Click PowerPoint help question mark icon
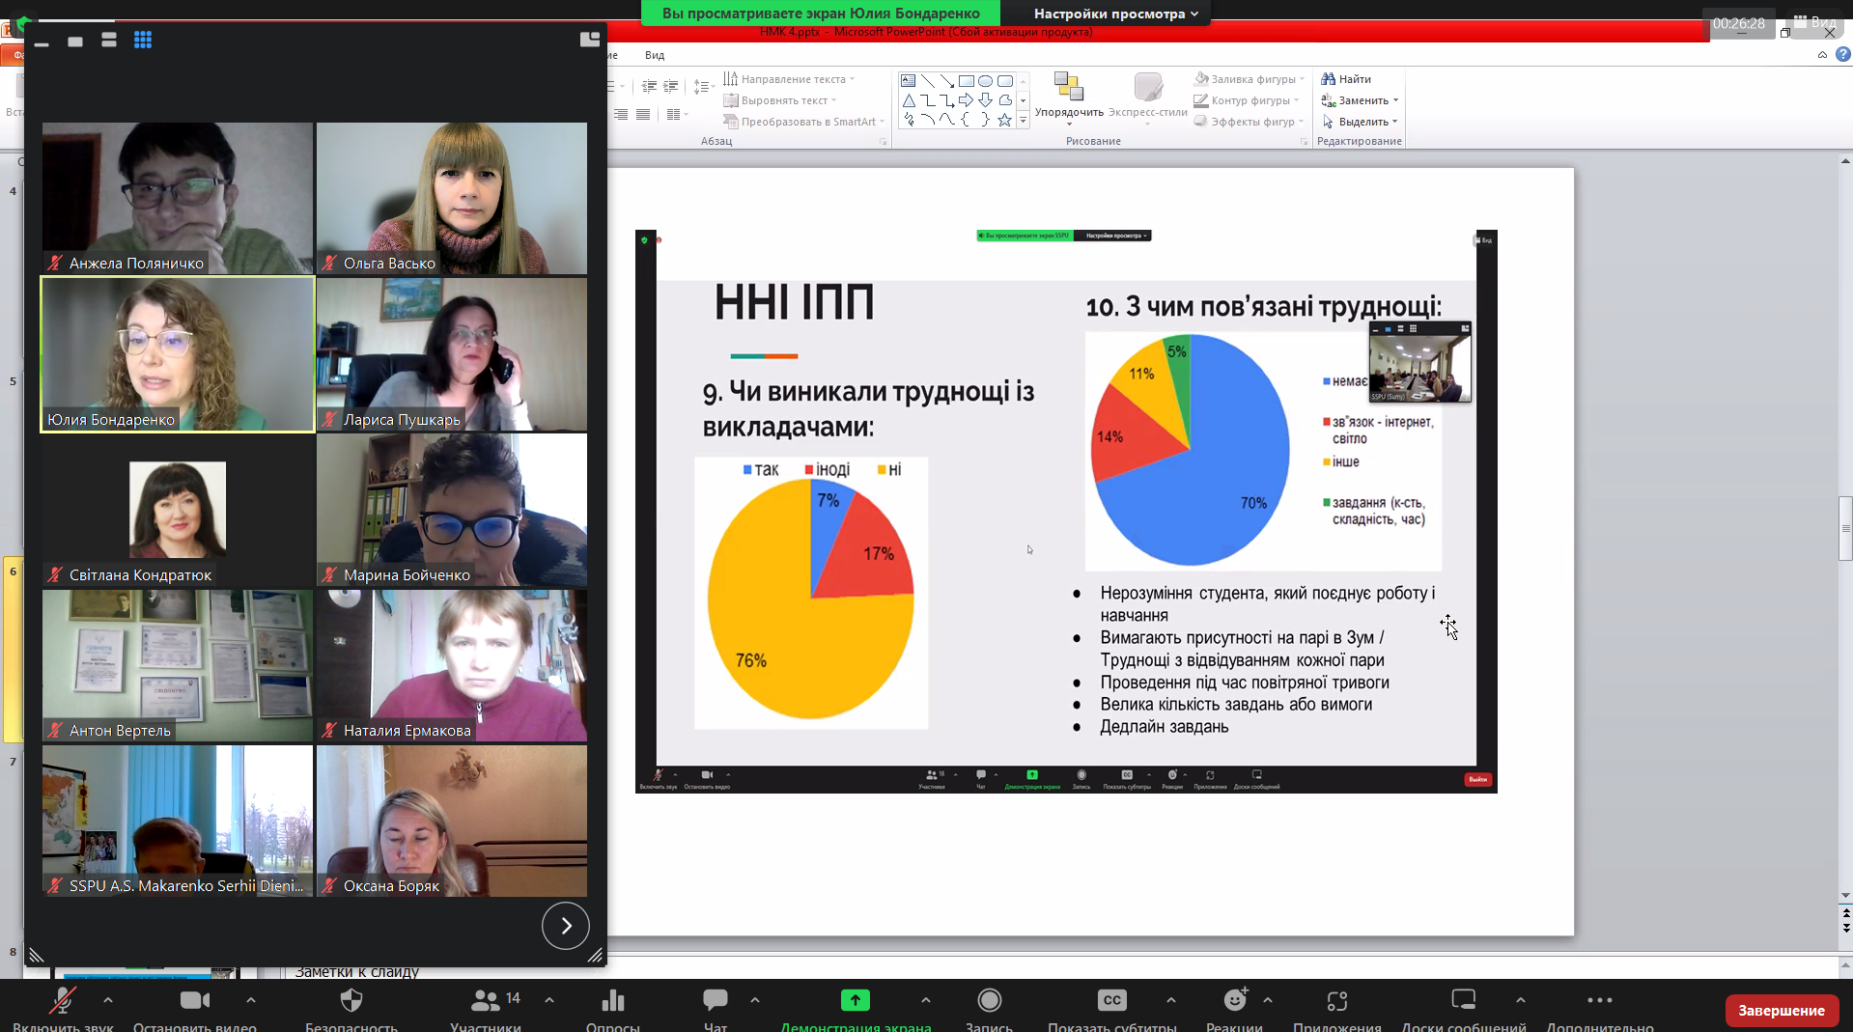 (x=1841, y=55)
